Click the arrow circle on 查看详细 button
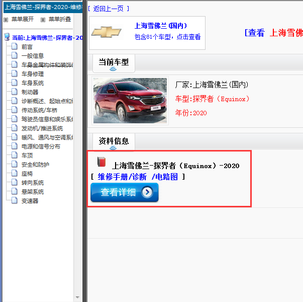 click(147, 192)
